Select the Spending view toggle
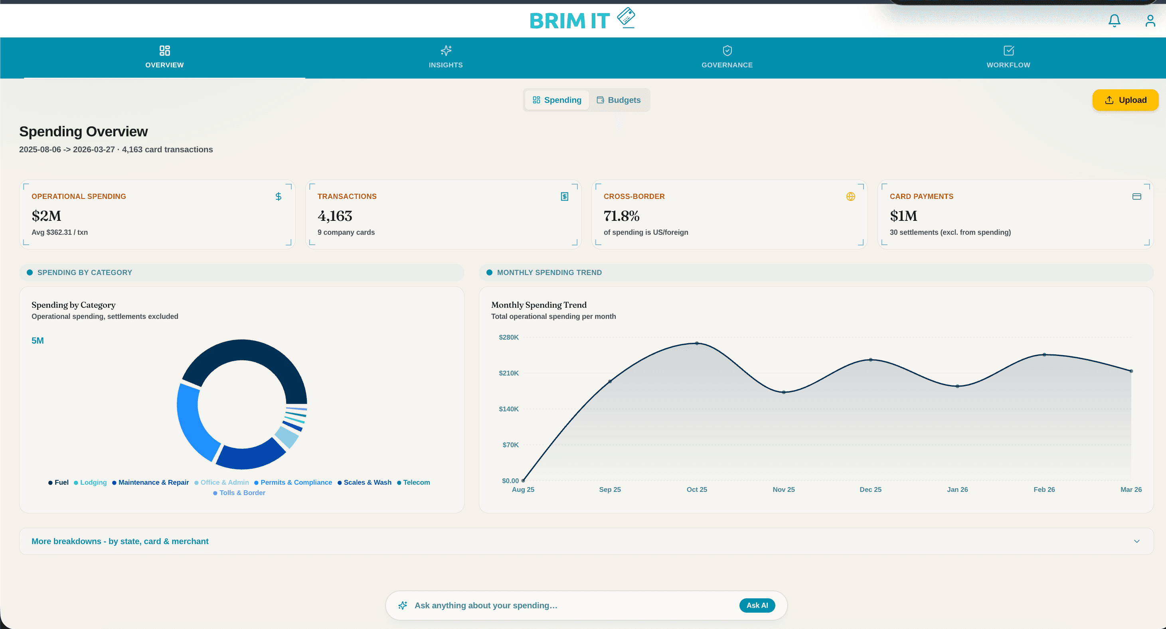 [557, 100]
